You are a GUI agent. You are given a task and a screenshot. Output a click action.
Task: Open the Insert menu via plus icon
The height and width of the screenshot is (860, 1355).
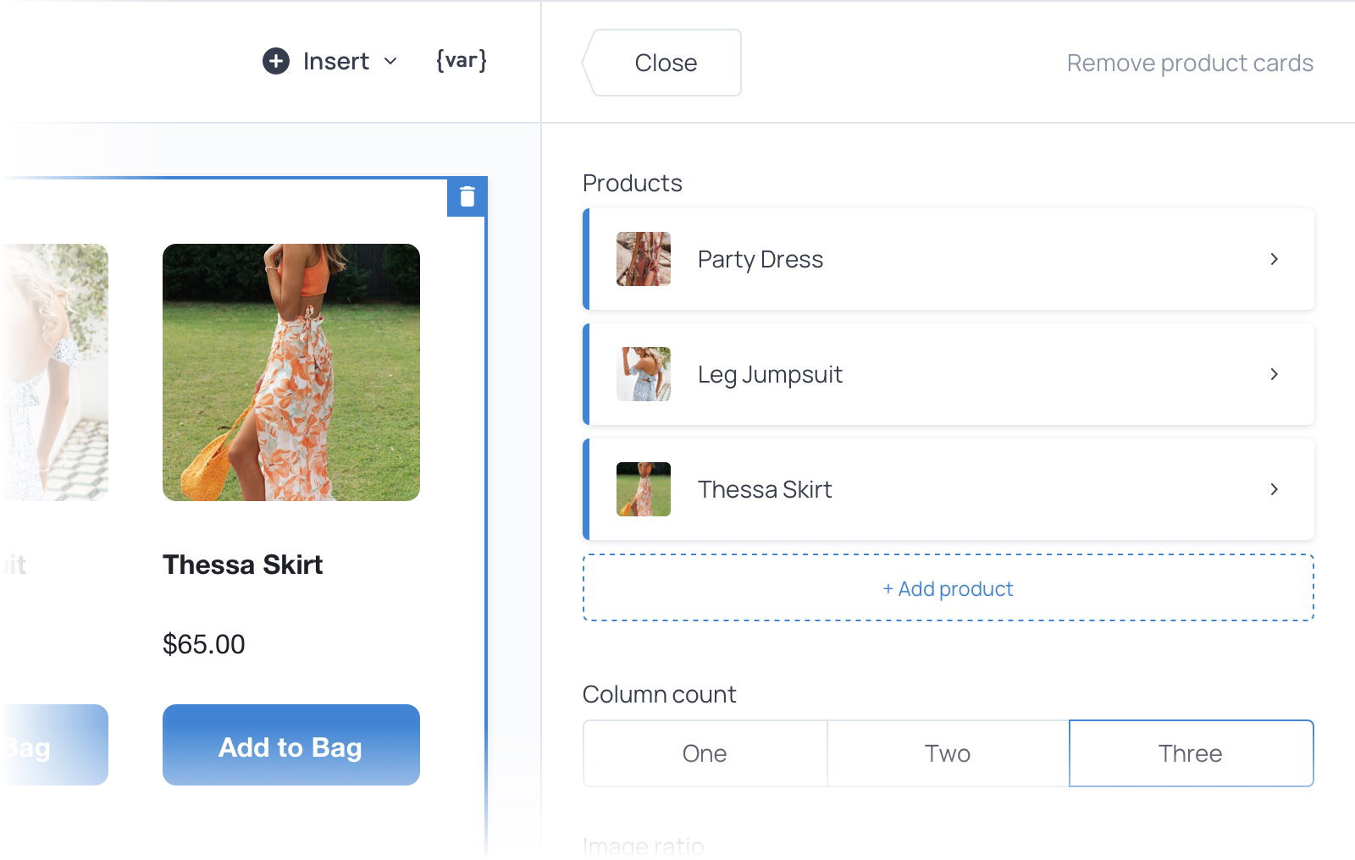(x=274, y=61)
